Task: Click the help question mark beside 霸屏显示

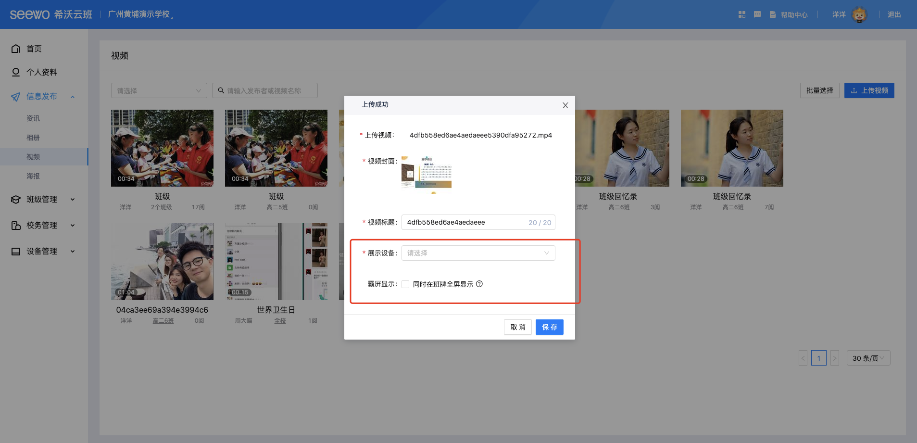Action: click(x=479, y=284)
